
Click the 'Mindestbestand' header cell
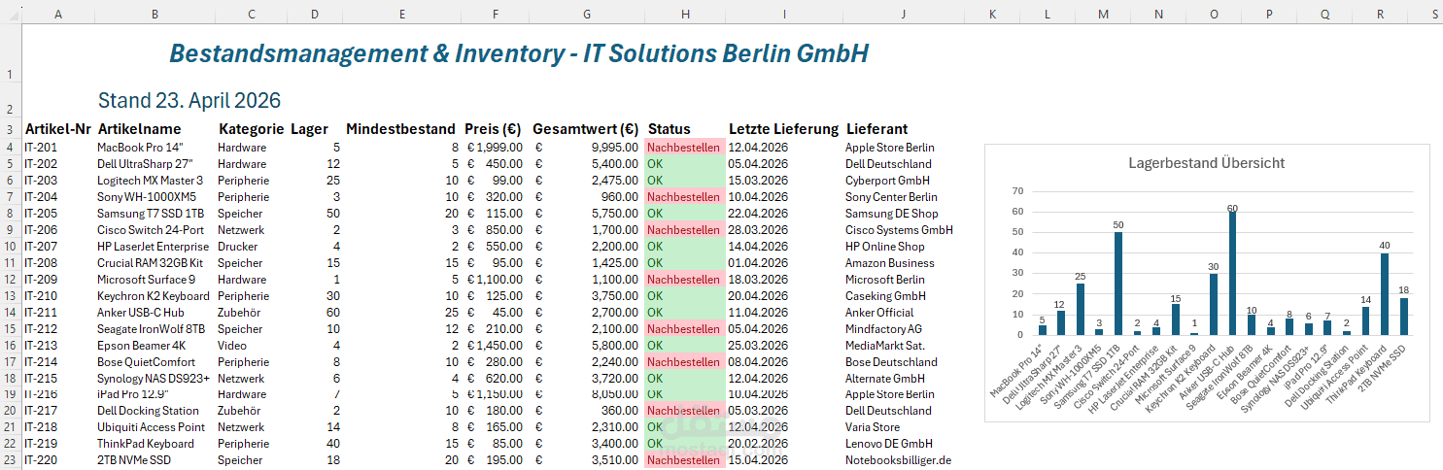tap(401, 129)
